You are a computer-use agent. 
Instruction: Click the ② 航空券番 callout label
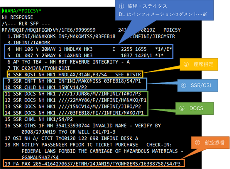coord(210,142)
